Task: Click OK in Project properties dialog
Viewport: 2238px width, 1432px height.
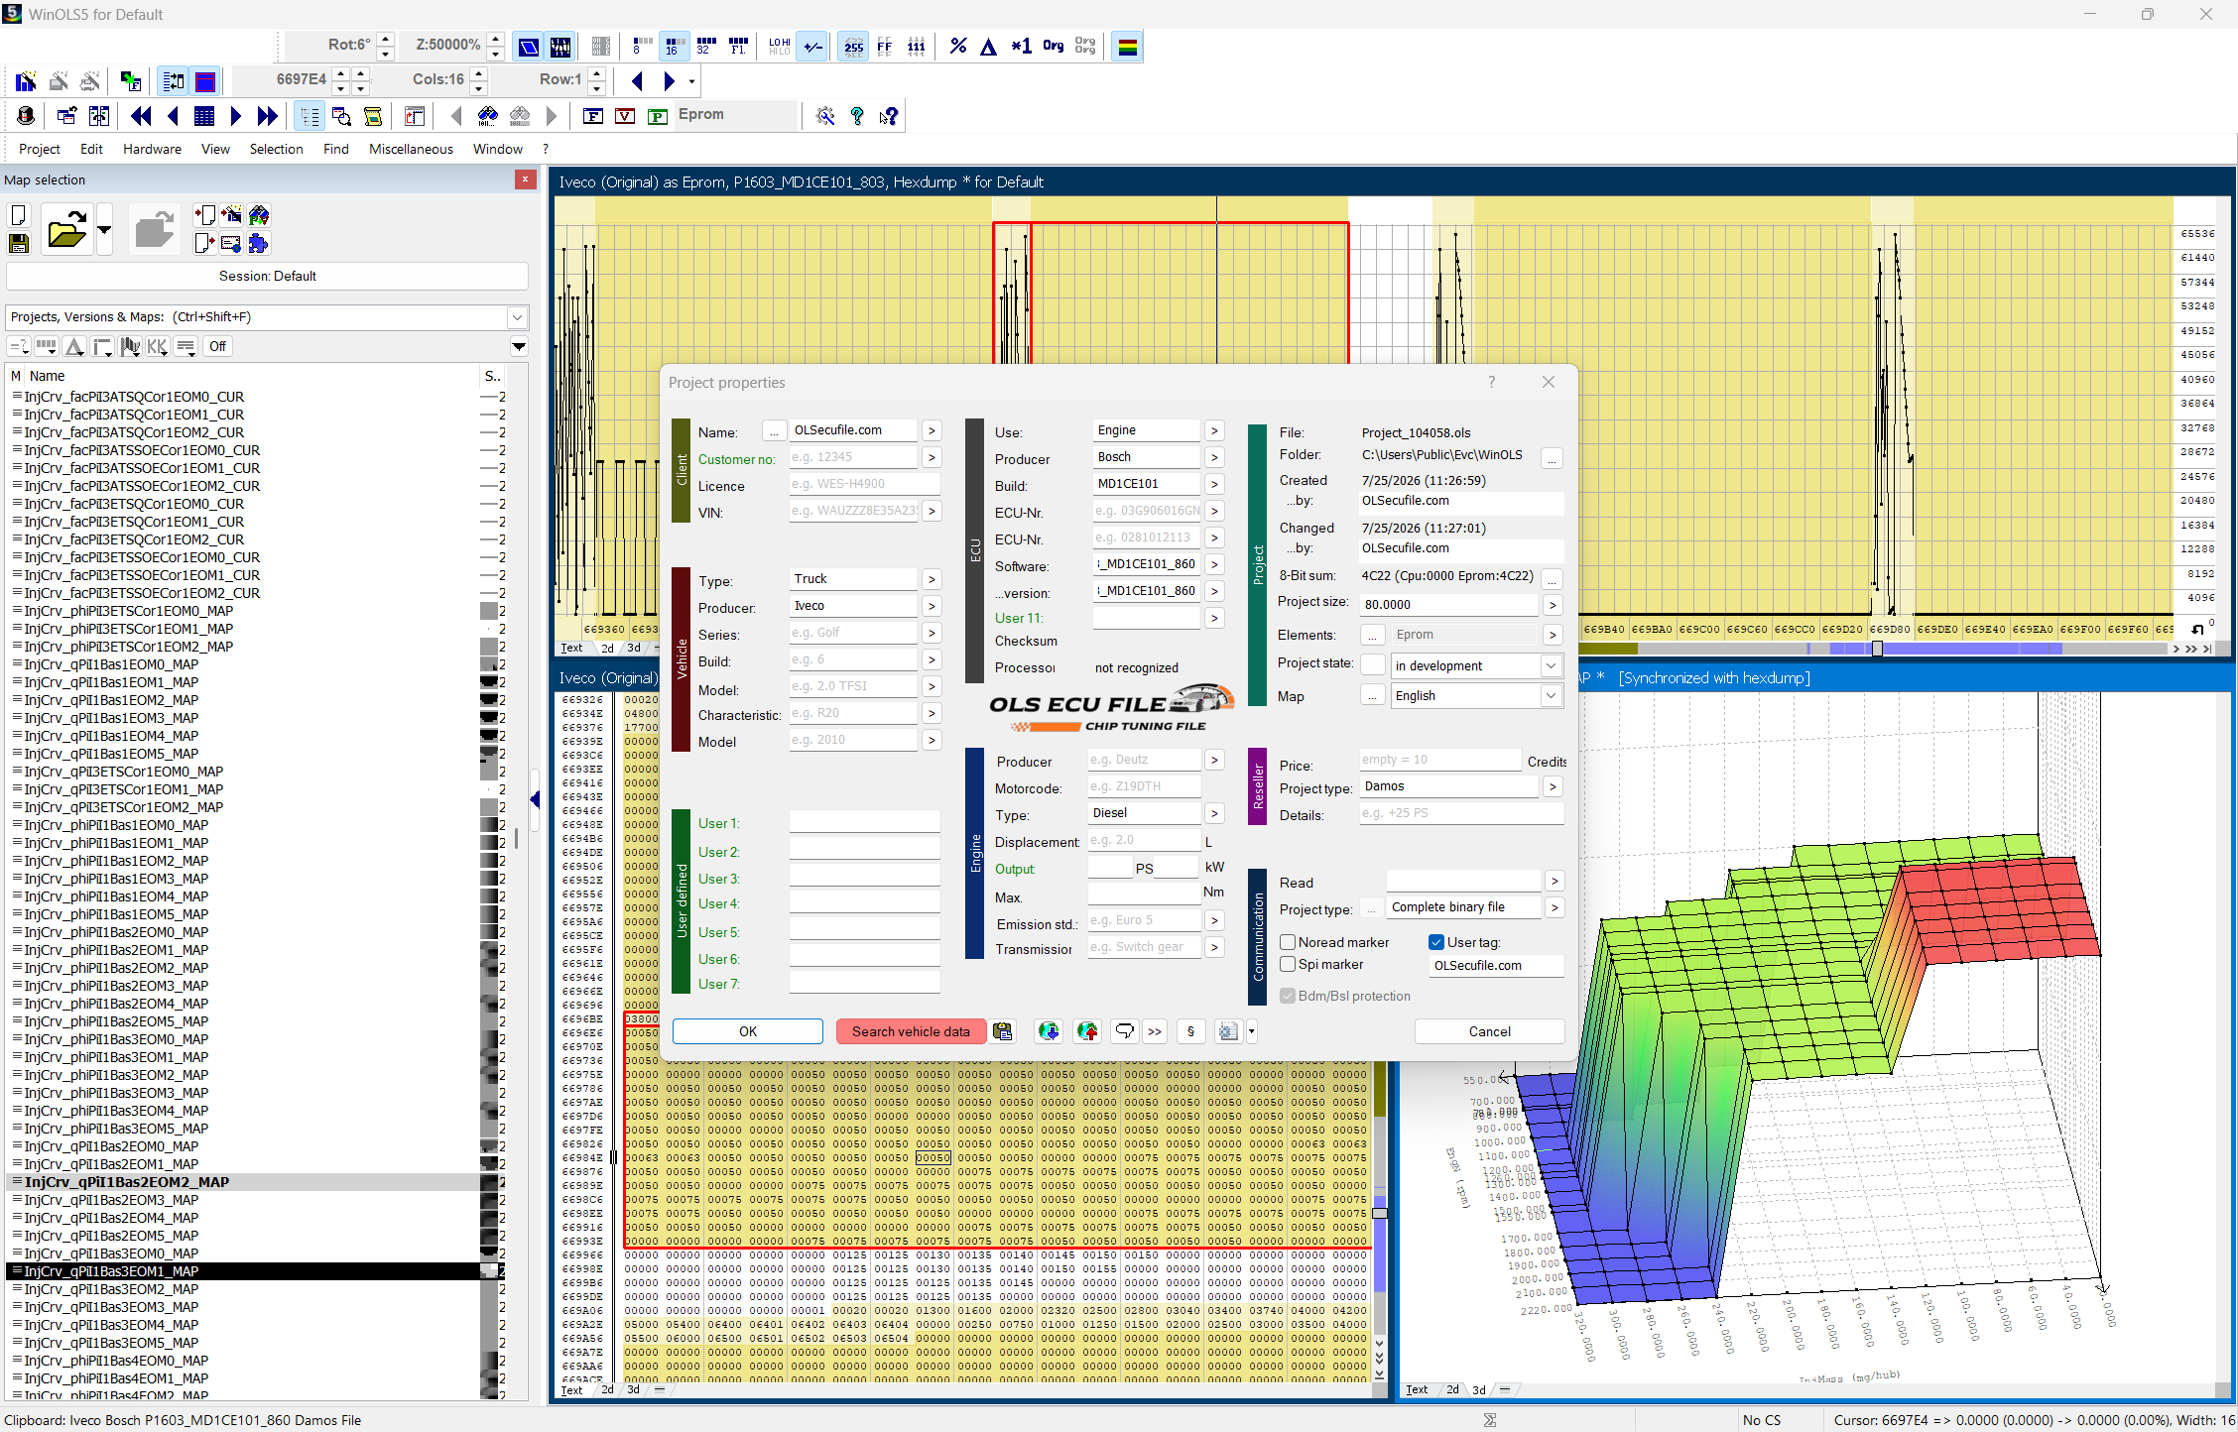Action: [748, 1031]
